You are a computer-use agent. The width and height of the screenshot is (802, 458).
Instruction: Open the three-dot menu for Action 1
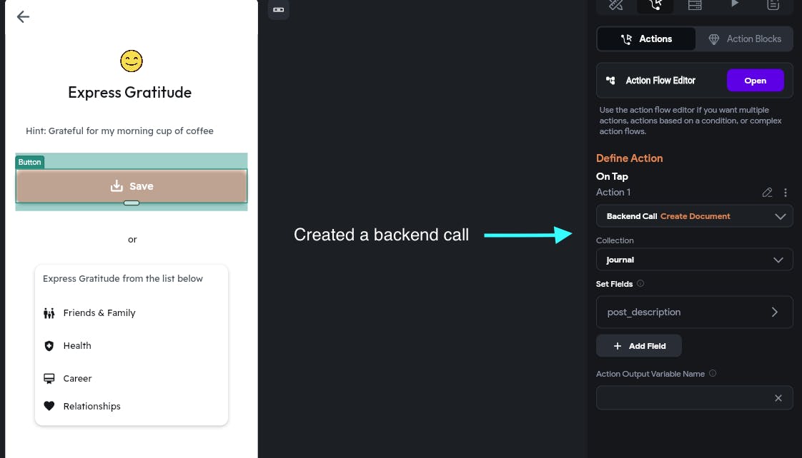tap(786, 193)
